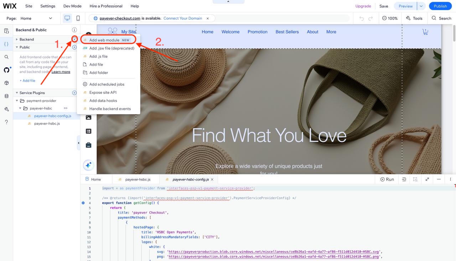Click the expand code editor arrows icon

[427, 179]
